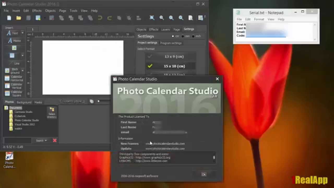Select the cm units radio button
Image resolution: width=334 pixels, height=188 pixels.
[x=173, y=36]
